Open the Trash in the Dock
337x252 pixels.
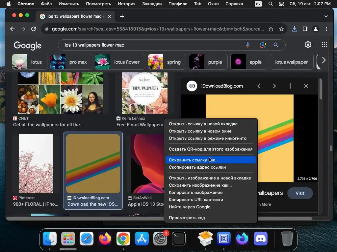pyautogui.click(x=287, y=239)
